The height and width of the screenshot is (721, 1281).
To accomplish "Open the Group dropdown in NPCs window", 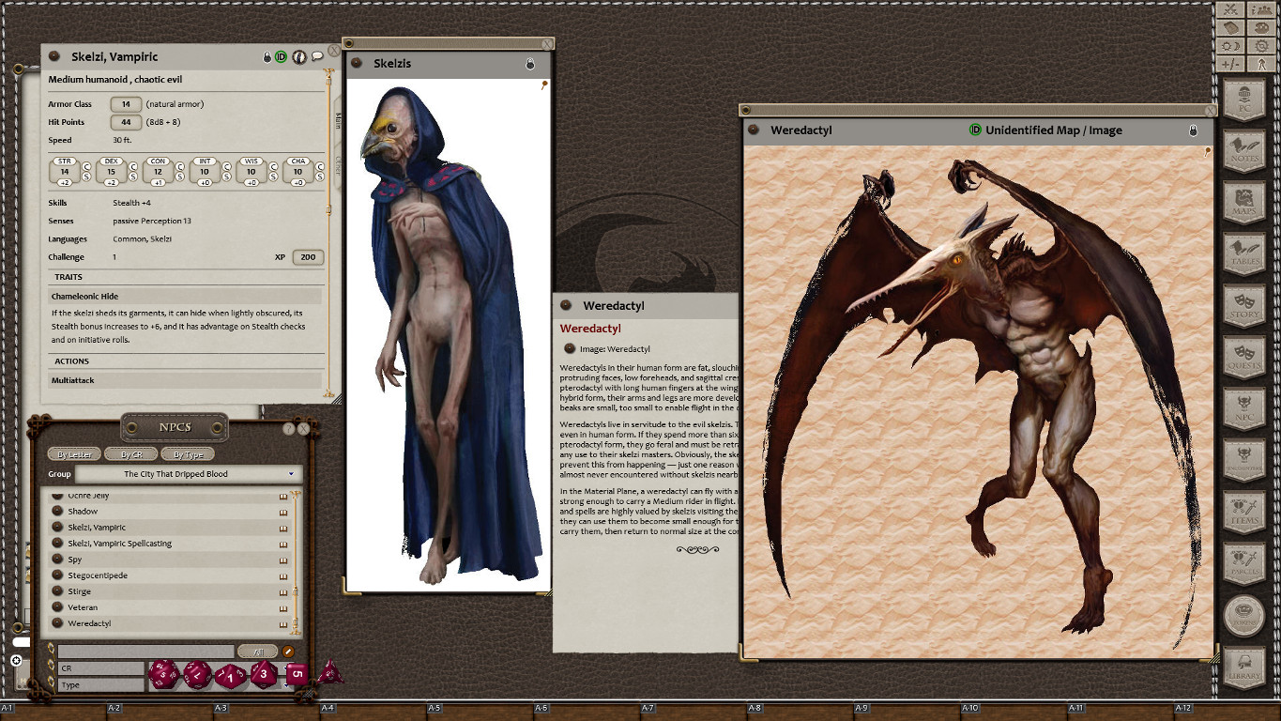I will [x=190, y=474].
